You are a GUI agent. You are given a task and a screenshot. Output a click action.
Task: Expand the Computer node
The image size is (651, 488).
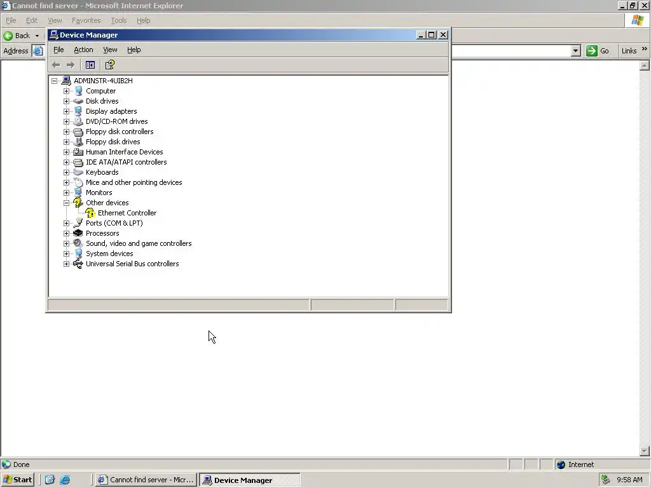coord(66,91)
